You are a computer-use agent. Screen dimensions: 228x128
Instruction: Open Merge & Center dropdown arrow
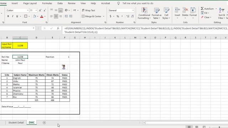coord(104,16)
